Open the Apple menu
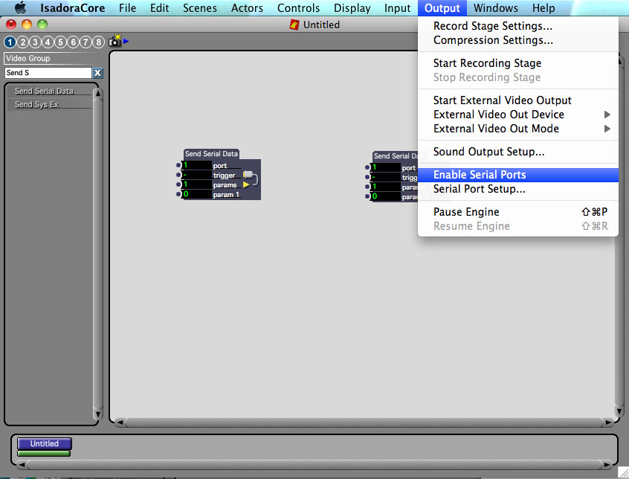This screenshot has height=479, width=629. click(x=20, y=8)
